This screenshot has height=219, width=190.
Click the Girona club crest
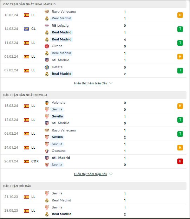pyautogui.click(x=47, y=46)
